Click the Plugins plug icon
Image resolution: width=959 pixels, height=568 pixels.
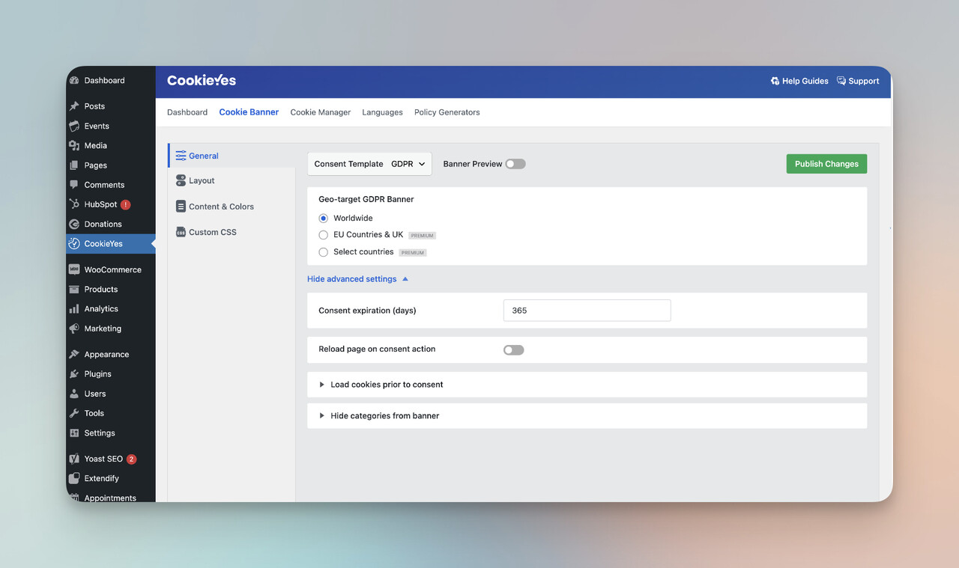pyautogui.click(x=74, y=373)
